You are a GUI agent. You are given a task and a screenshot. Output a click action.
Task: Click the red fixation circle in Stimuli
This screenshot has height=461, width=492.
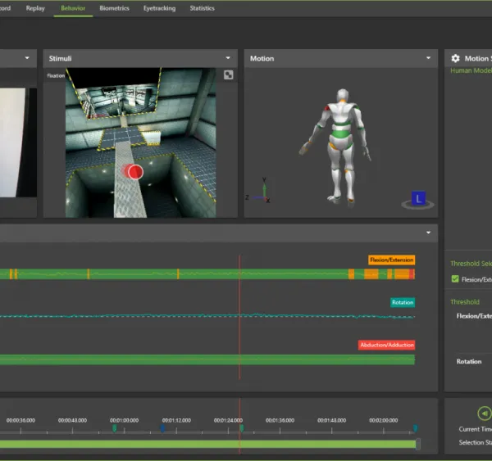[x=135, y=172]
